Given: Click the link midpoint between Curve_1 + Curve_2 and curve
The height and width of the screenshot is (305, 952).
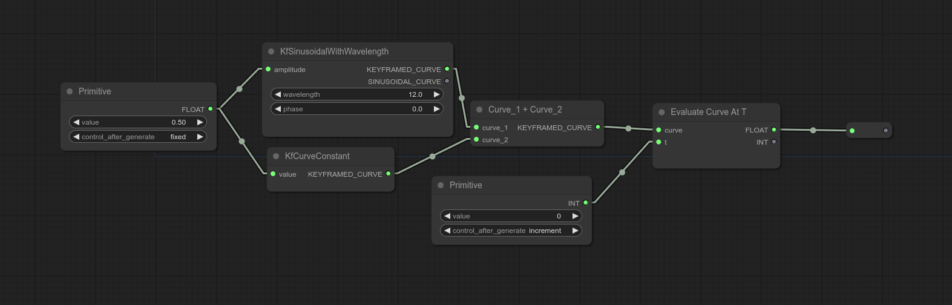Looking at the screenshot, I should coord(628,128).
